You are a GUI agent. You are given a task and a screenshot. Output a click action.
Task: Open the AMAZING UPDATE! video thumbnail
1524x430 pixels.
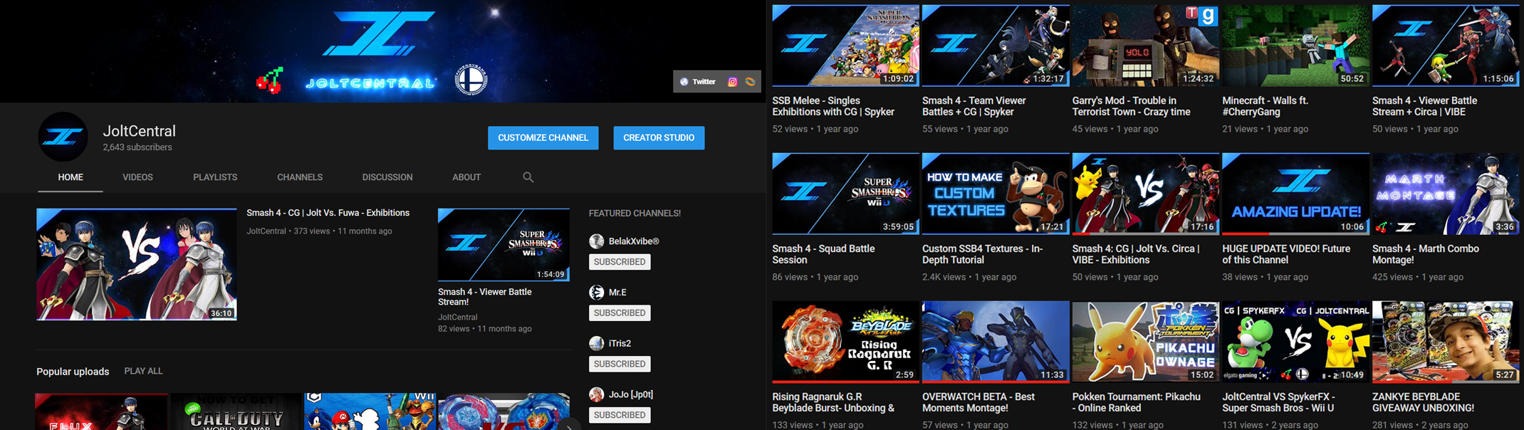point(1295,194)
